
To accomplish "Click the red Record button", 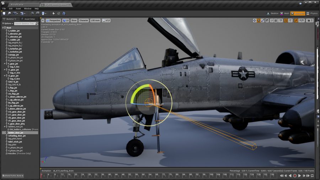I will 295,176.
